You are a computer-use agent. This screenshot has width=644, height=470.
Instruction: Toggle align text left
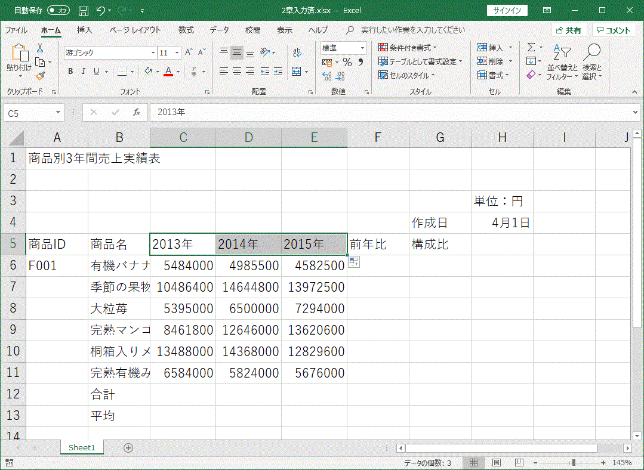tap(224, 72)
